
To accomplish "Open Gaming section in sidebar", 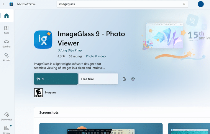I will [x=6, y=44].
